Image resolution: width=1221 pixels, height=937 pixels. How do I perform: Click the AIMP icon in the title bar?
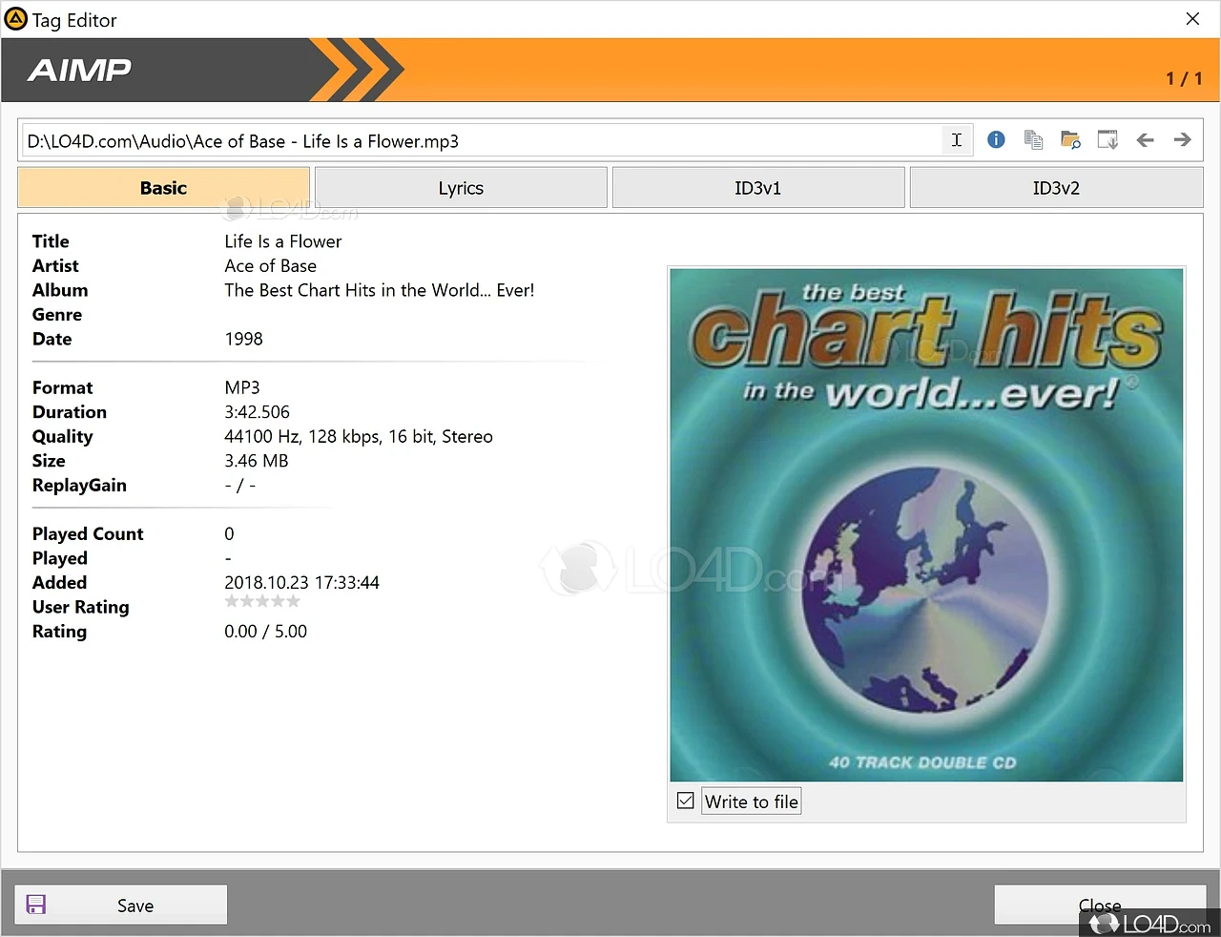click(16, 19)
